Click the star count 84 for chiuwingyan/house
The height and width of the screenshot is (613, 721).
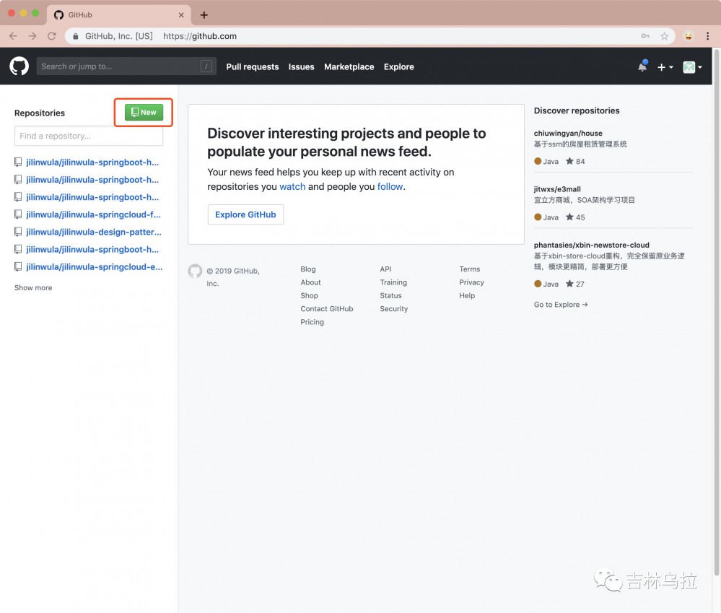[x=575, y=162]
